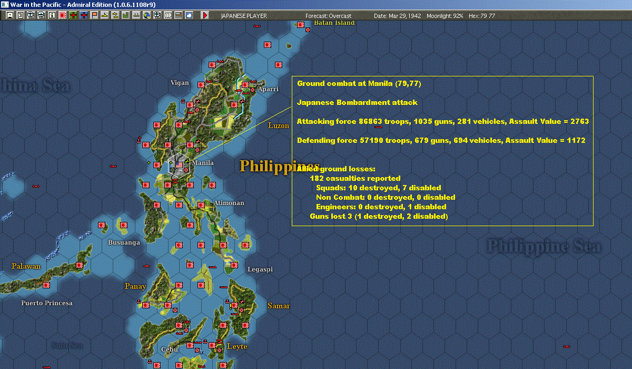The width and height of the screenshot is (632, 369).
Task: Click the orange flag toolbar icon
Action: [94, 15]
